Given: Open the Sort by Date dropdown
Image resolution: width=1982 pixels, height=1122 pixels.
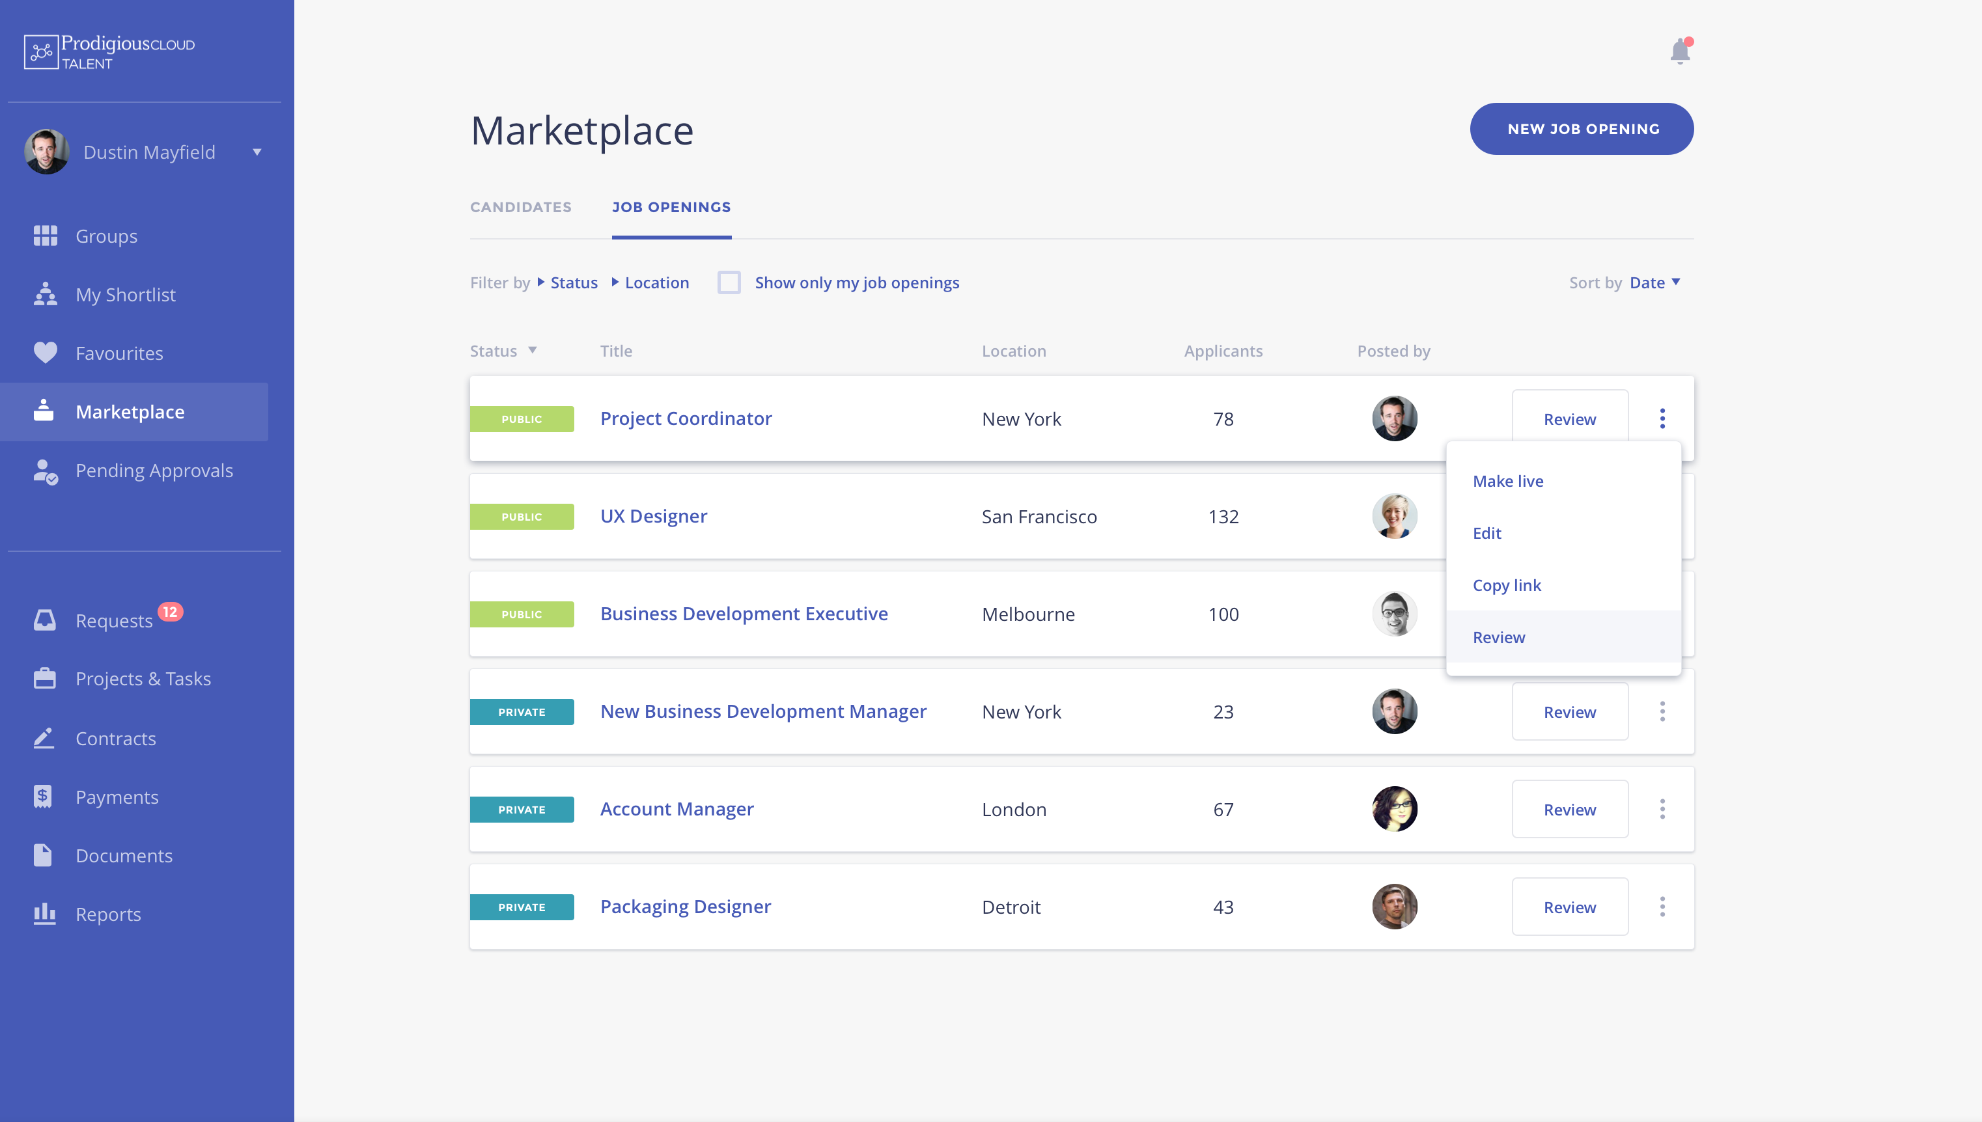Looking at the screenshot, I should (x=1654, y=283).
